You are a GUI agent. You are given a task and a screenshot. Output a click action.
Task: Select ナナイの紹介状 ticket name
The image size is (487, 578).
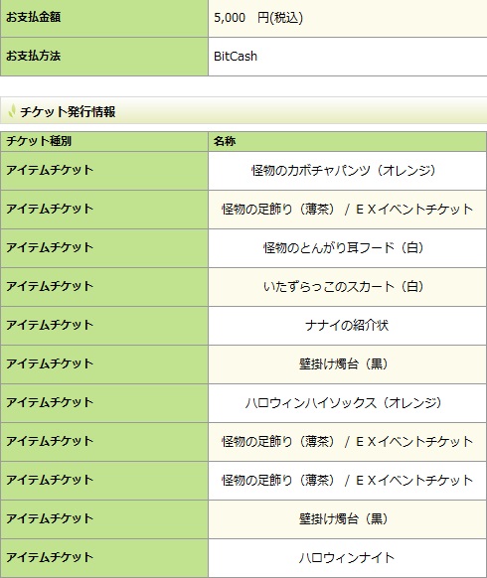click(347, 326)
